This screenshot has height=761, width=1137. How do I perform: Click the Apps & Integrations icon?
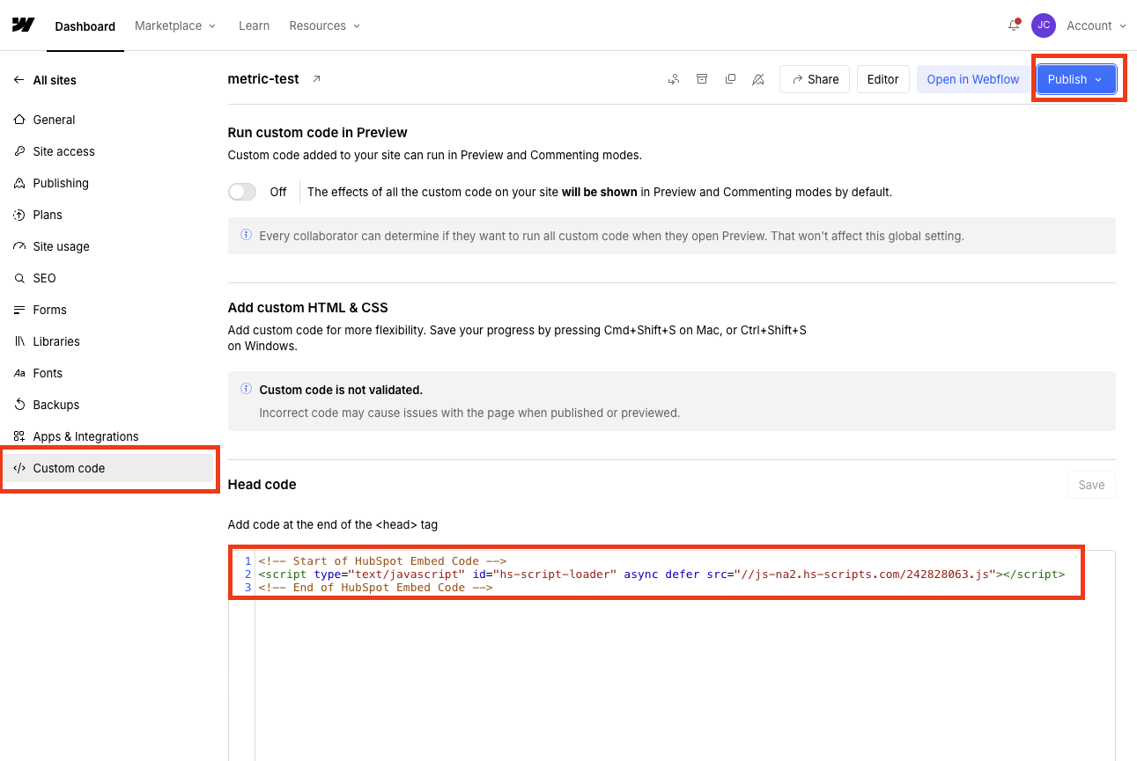point(19,436)
